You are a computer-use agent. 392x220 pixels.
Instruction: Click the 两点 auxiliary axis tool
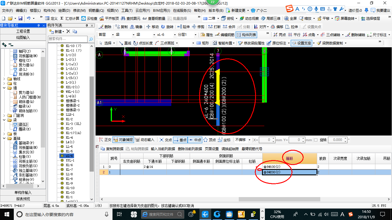pos(280,35)
